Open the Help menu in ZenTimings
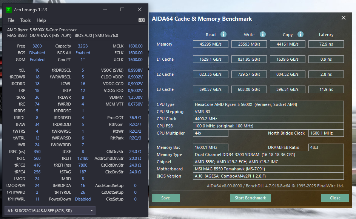This screenshot has width=356, height=219. point(41,20)
